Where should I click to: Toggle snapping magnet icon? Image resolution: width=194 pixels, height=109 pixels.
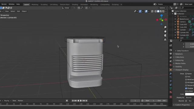point(79,8)
